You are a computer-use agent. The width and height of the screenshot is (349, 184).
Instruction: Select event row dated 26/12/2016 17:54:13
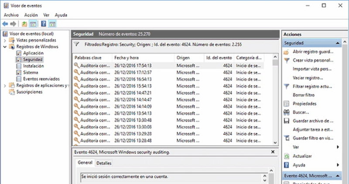point(168,66)
